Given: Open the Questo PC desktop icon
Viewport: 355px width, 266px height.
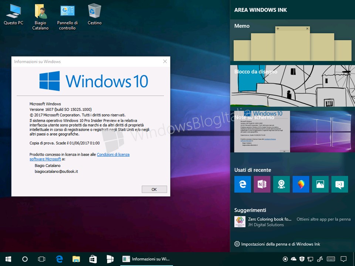Looking at the screenshot, I should 13,14.
